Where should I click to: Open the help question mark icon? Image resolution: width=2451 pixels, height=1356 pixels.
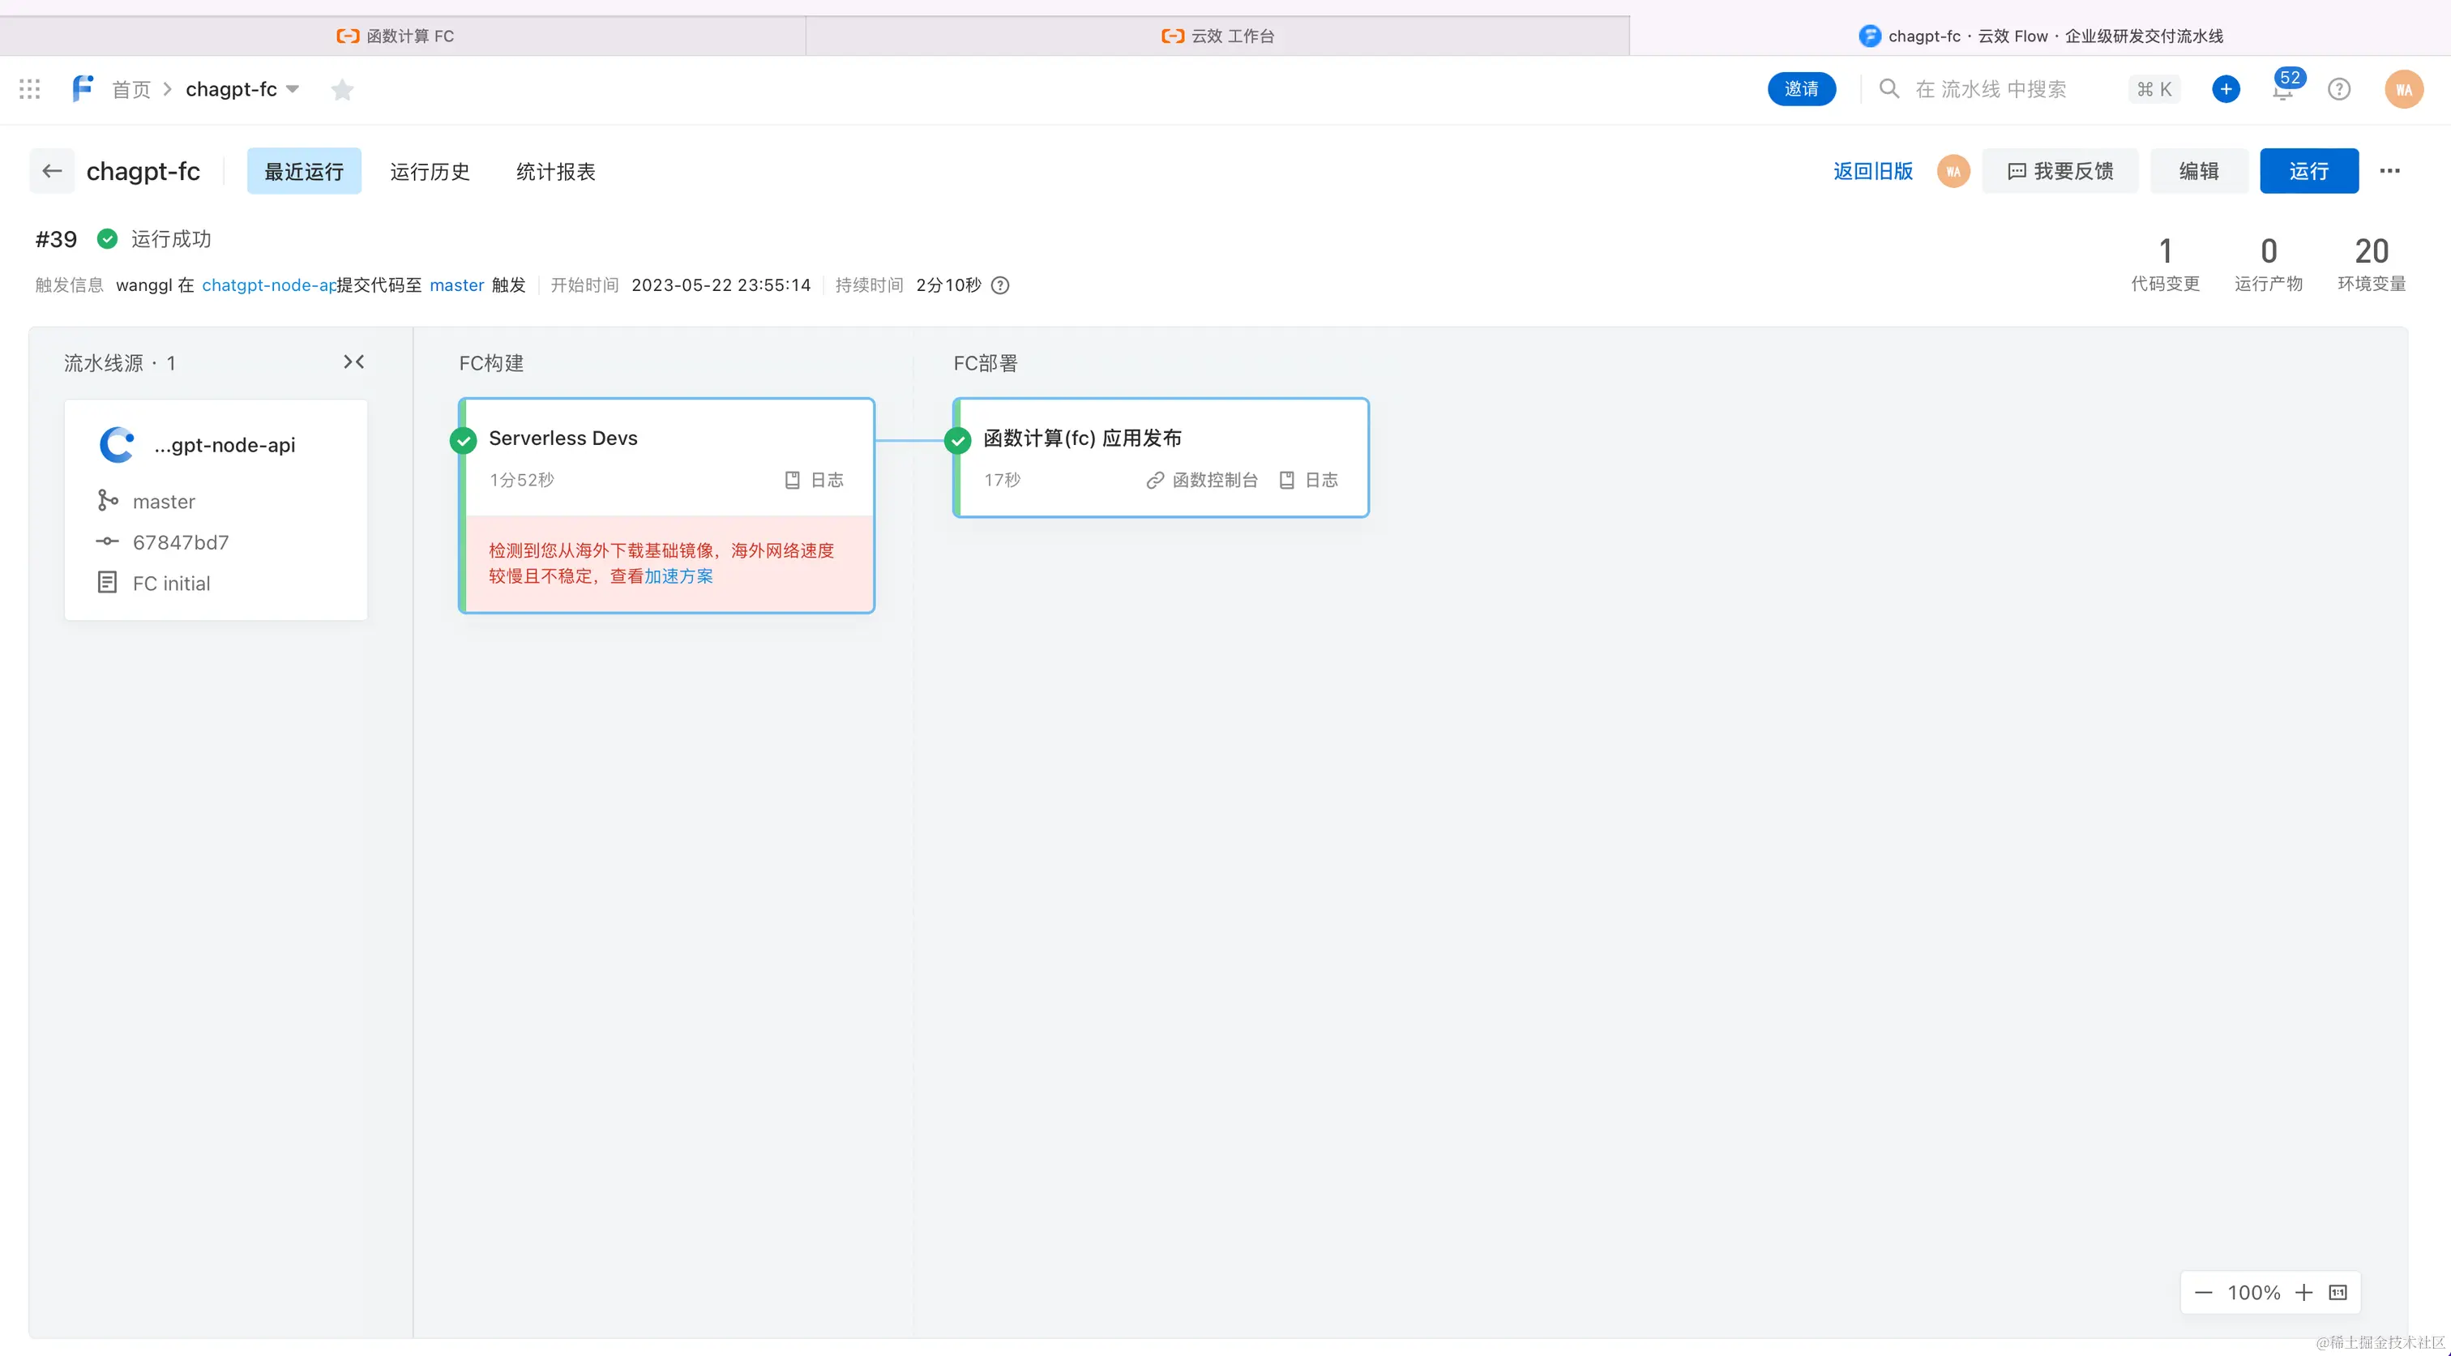tap(2338, 89)
